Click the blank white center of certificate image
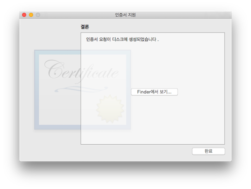Viewport: 251px width, 189px height. 65,107
